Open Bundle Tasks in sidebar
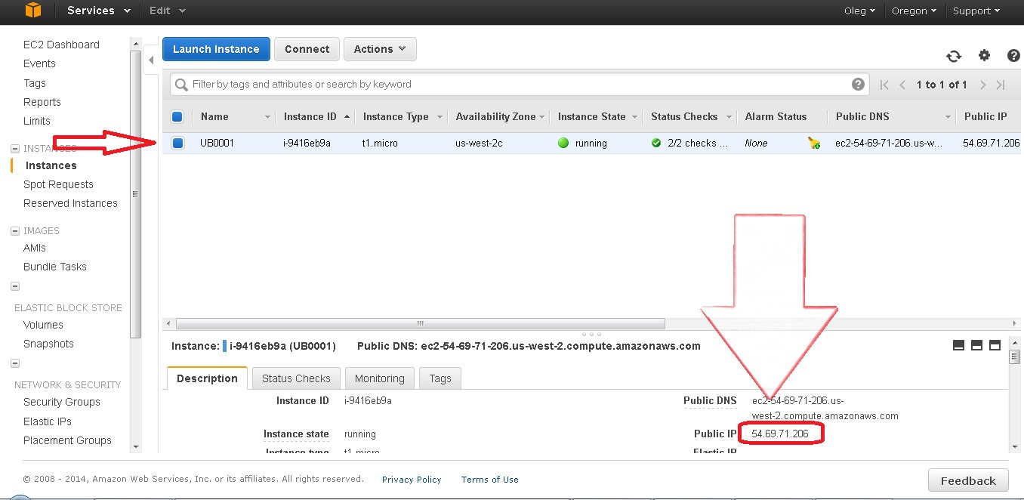The height and width of the screenshot is (500, 1024). point(55,267)
